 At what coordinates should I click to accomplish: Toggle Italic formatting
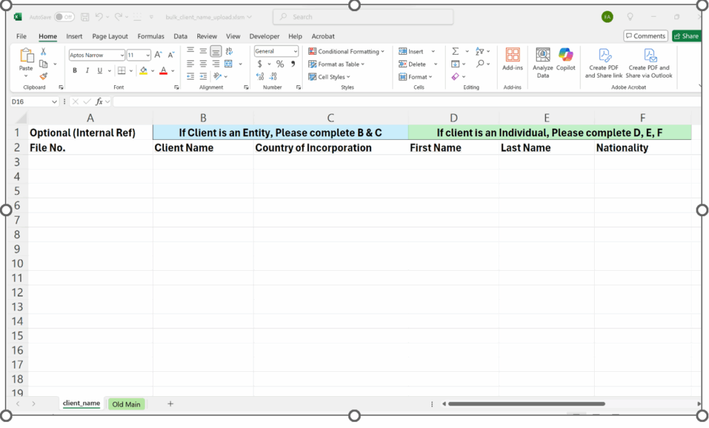coord(86,70)
